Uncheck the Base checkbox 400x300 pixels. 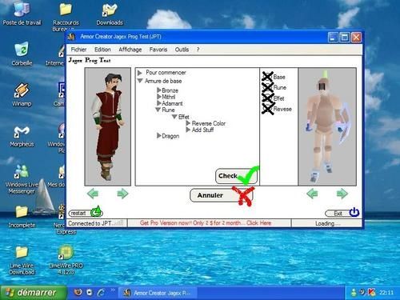tap(267, 77)
